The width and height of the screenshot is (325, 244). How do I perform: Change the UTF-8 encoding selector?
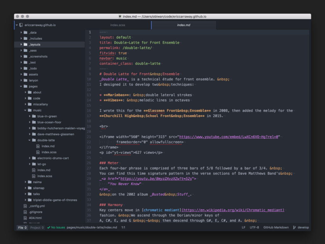point(254,227)
